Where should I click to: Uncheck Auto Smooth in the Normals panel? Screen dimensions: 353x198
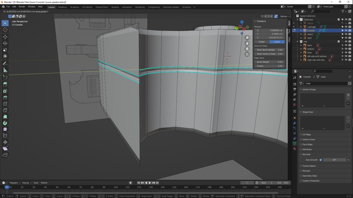coord(321,159)
